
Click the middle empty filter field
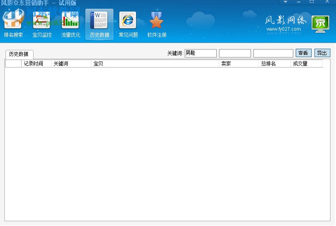(235, 53)
